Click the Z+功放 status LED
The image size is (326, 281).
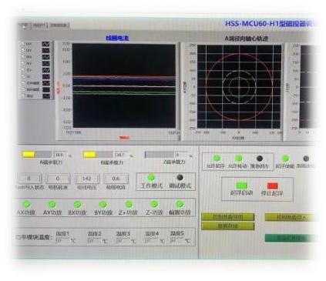click(x=129, y=204)
